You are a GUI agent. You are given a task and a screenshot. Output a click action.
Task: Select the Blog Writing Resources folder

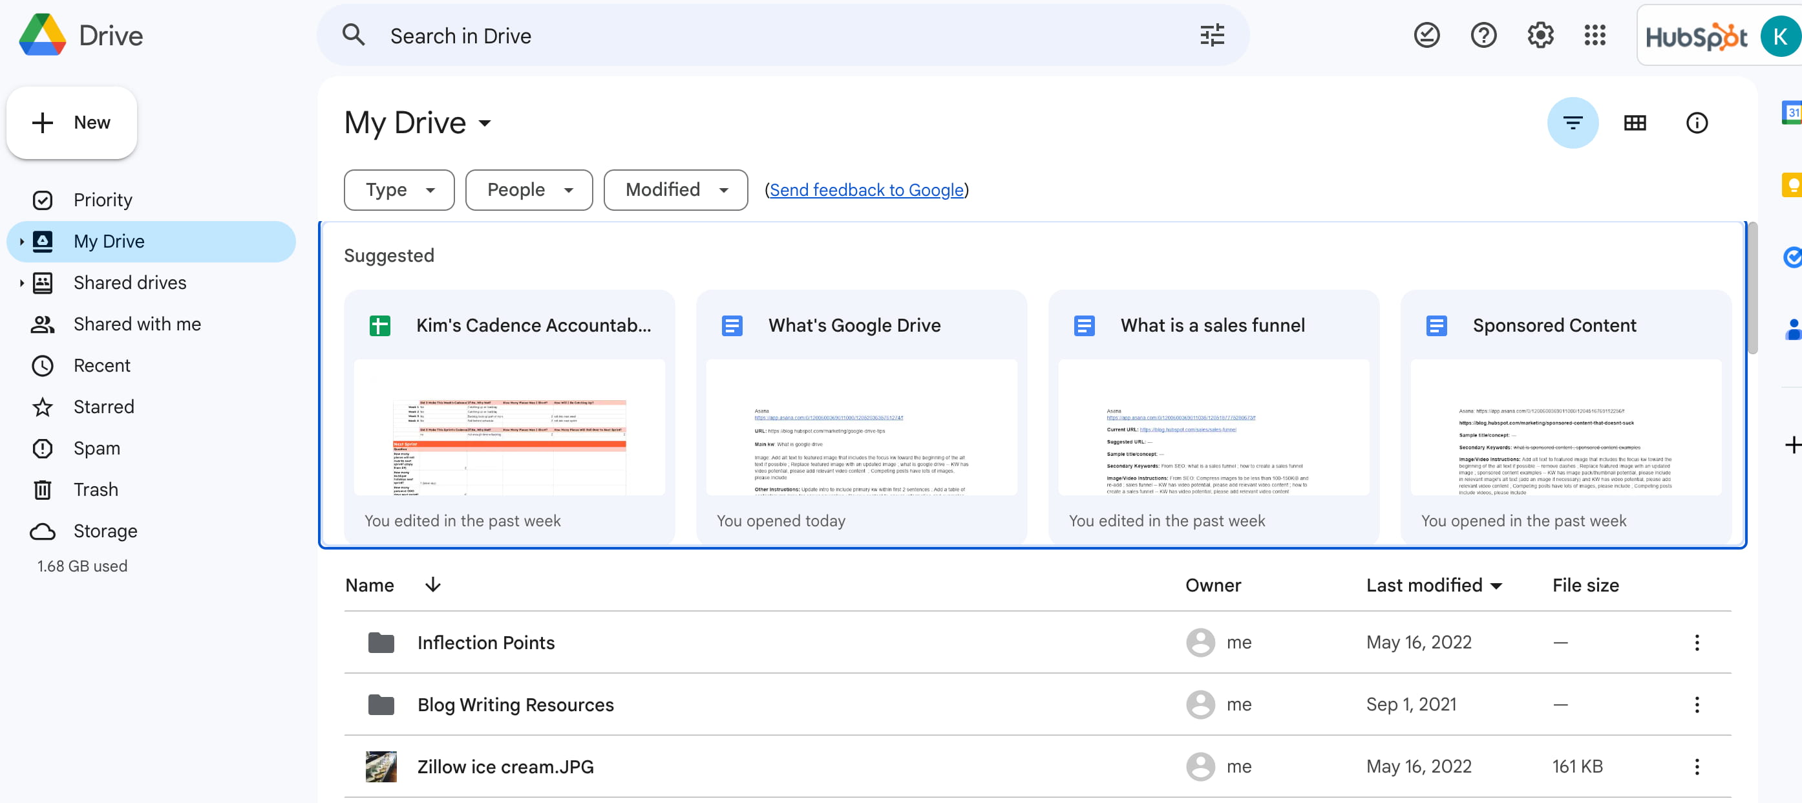(x=515, y=703)
